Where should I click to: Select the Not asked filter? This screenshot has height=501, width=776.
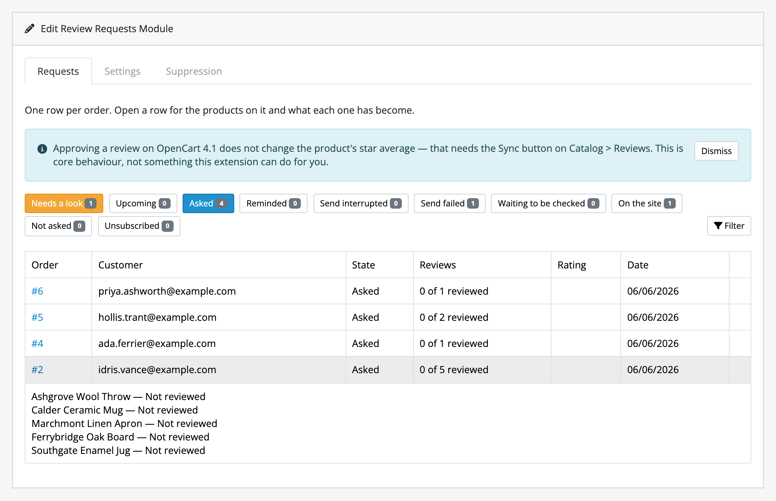click(58, 226)
